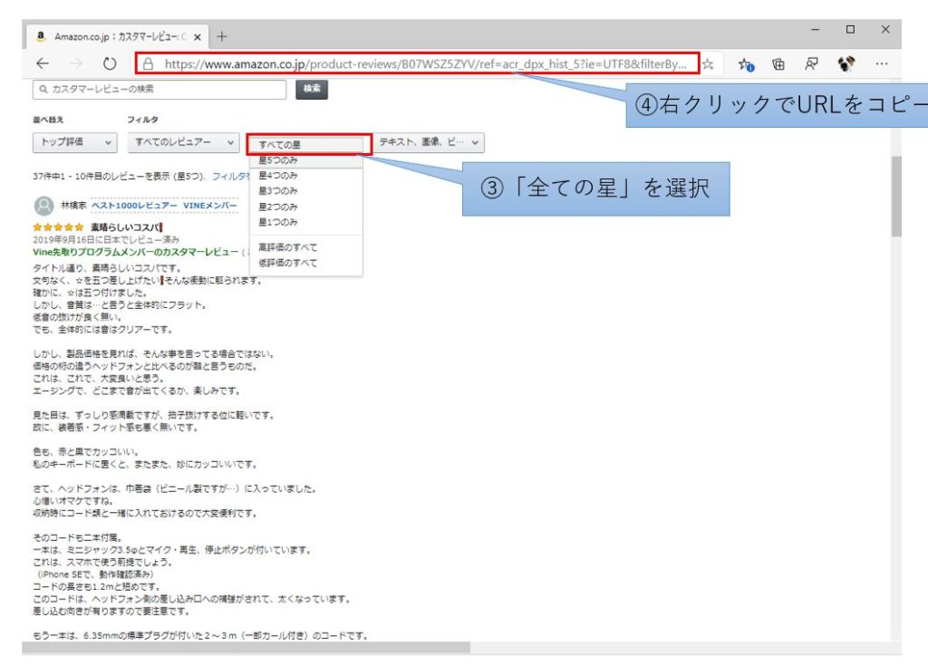Image resolution: width=928 pixels, height=666 pixels.
Task: Choose 星1つのみ option
Action: coord(306,223)
